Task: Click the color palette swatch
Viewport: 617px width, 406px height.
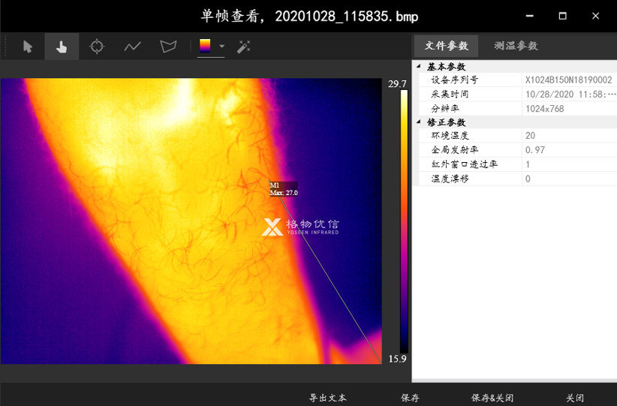Action: coord(205,46)
